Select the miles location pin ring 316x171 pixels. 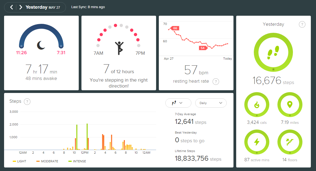(290, 105)
